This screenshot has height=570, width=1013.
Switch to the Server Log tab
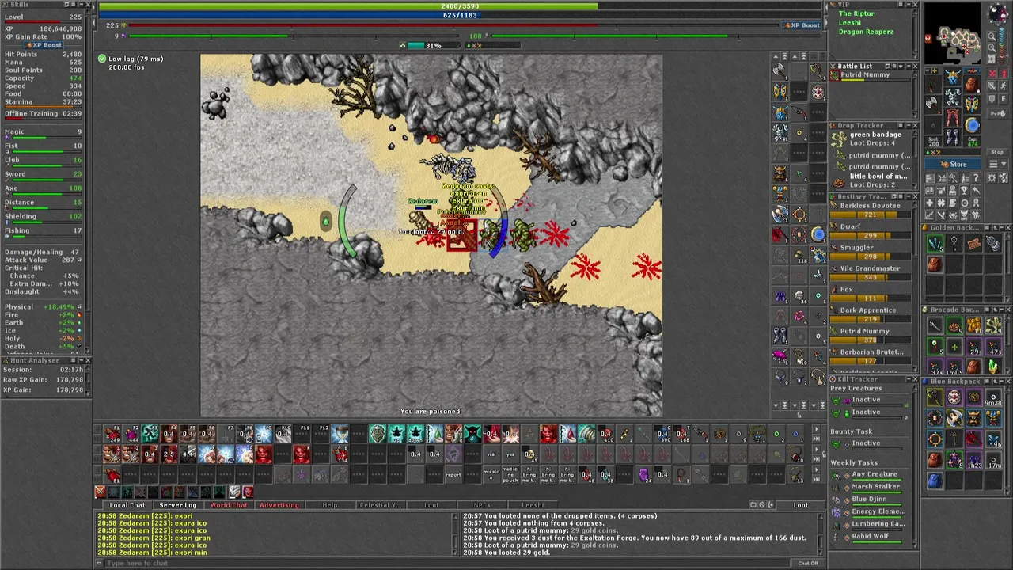[x=178, y=505]
